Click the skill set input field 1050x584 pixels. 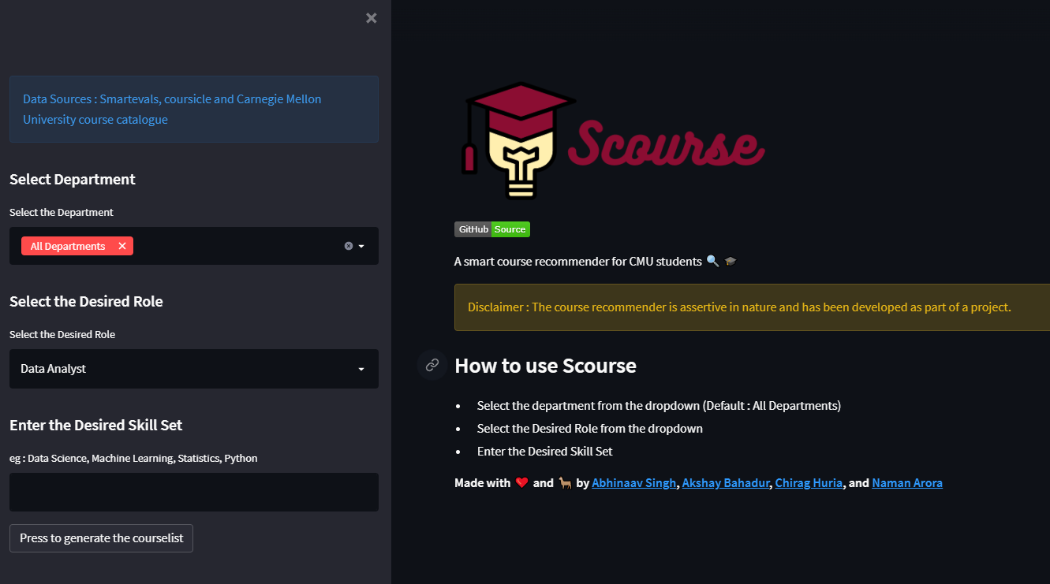194,492
